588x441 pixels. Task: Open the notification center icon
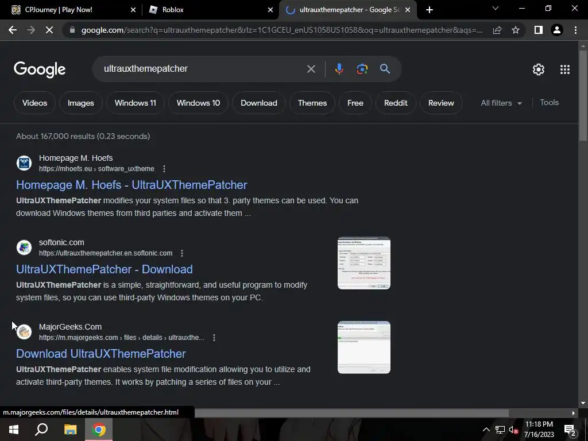tap(570, 430)
